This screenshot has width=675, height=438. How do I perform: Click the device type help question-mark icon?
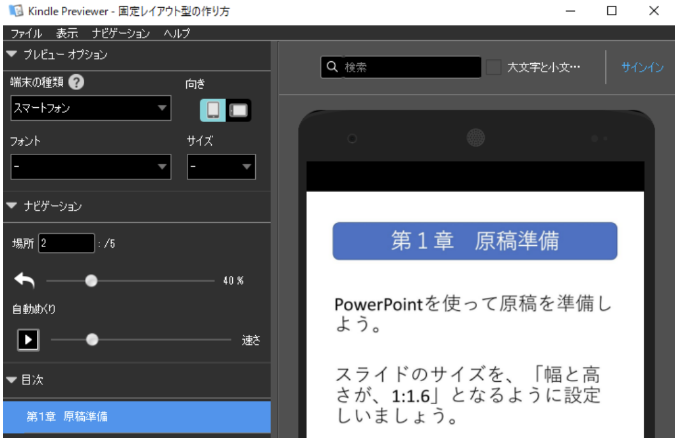(x=76, y=82)
